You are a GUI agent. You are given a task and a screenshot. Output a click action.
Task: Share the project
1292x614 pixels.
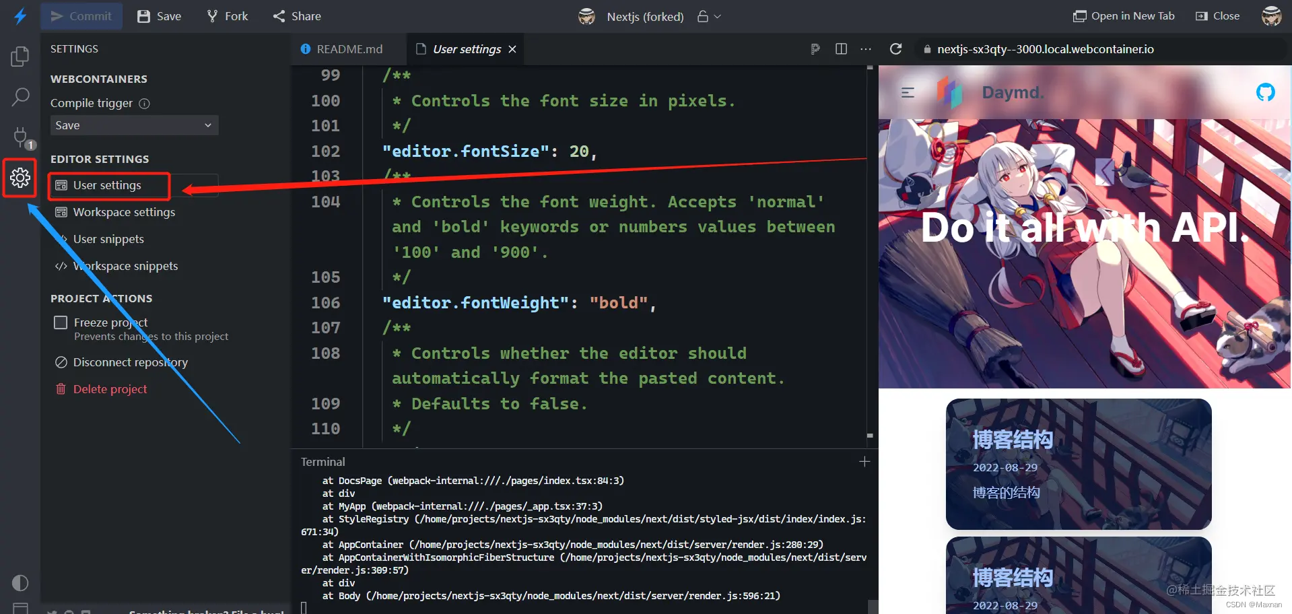click(x=297, y=16)
